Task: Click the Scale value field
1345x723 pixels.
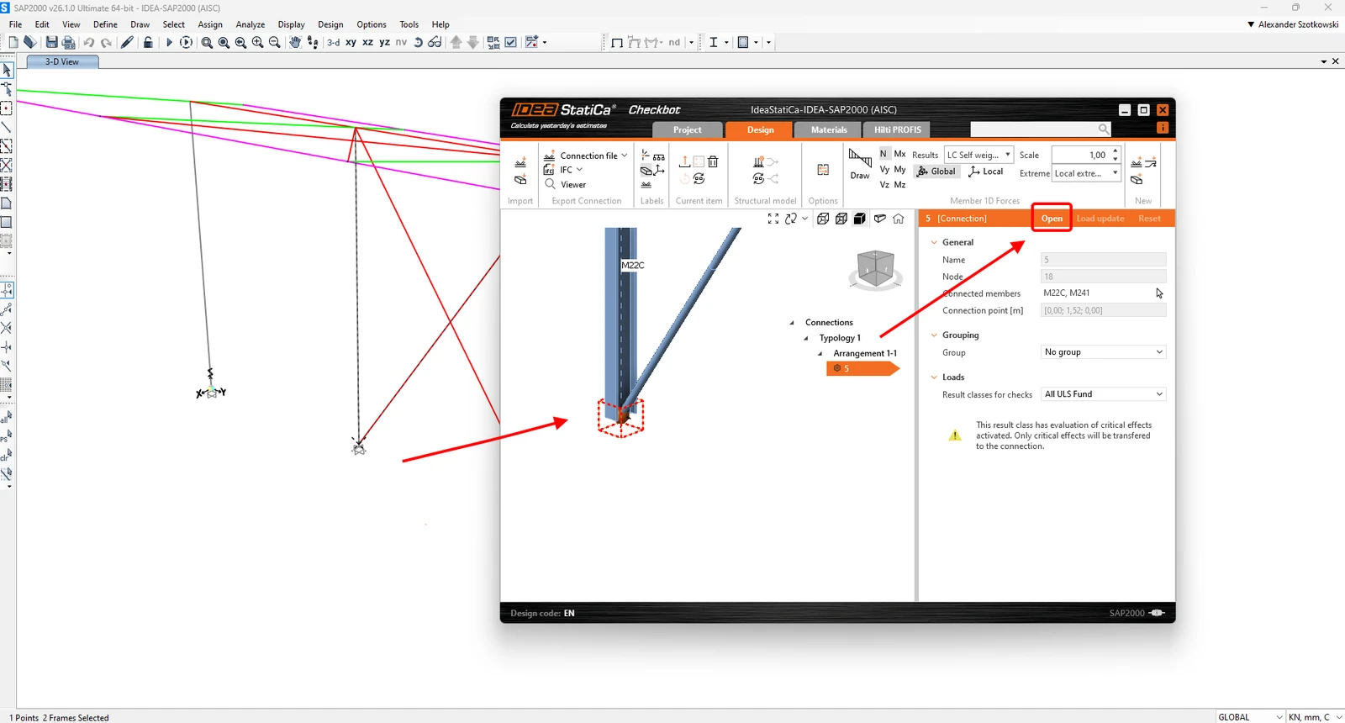Action: point(1080,155)
